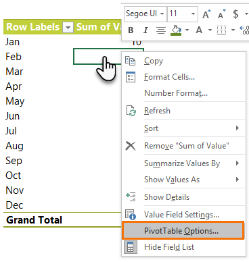
Task: Apply the font color A icon
Action: click(x=199, y=30)
